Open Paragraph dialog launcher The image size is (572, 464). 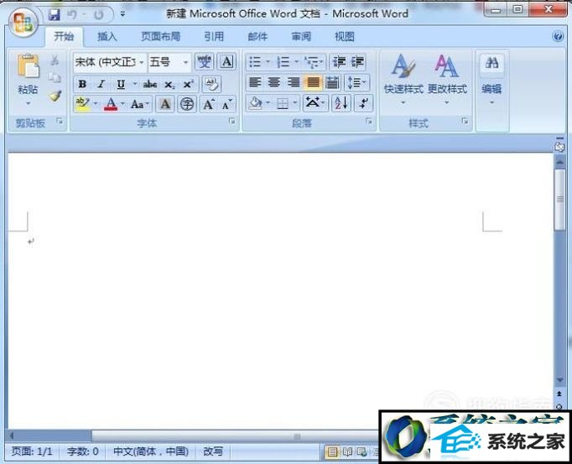[369, 122]
